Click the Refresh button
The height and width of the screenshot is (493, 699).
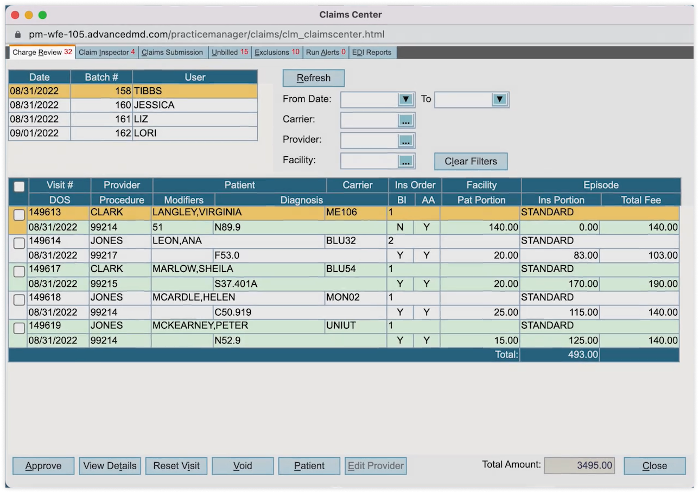314,78
